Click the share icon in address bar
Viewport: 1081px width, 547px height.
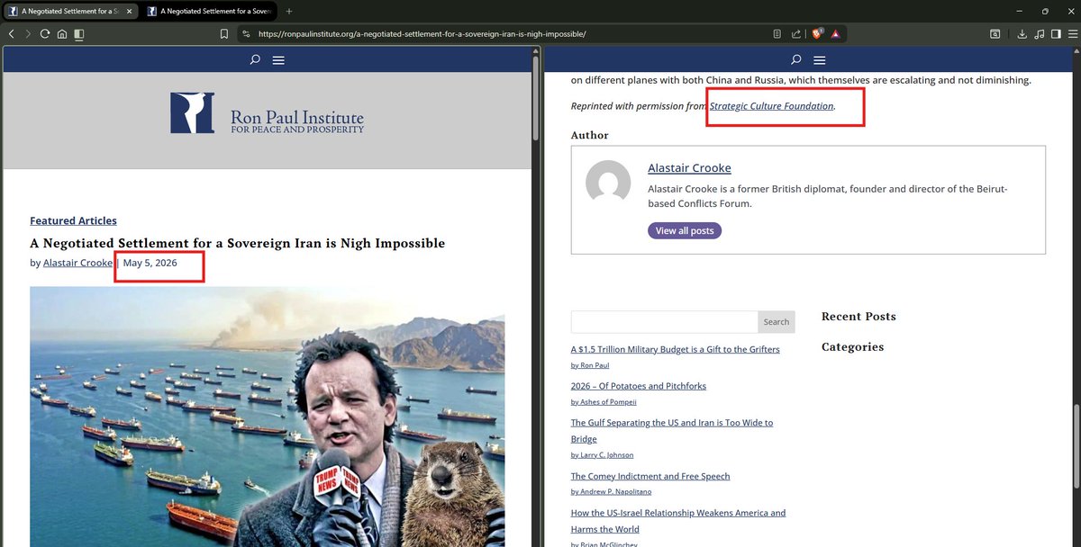796,34
